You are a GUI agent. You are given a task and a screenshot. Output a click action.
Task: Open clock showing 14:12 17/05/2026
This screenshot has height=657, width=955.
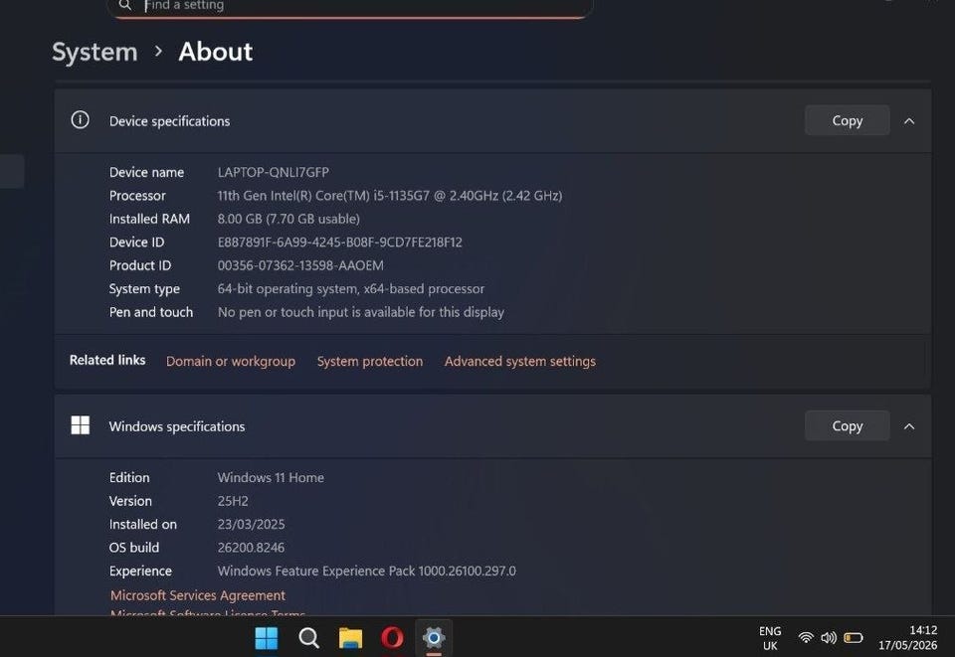click(x=907, y=637)
